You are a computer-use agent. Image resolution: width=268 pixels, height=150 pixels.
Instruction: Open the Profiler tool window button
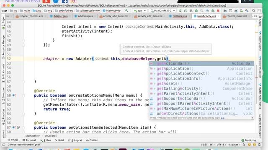tap(92, 140)
